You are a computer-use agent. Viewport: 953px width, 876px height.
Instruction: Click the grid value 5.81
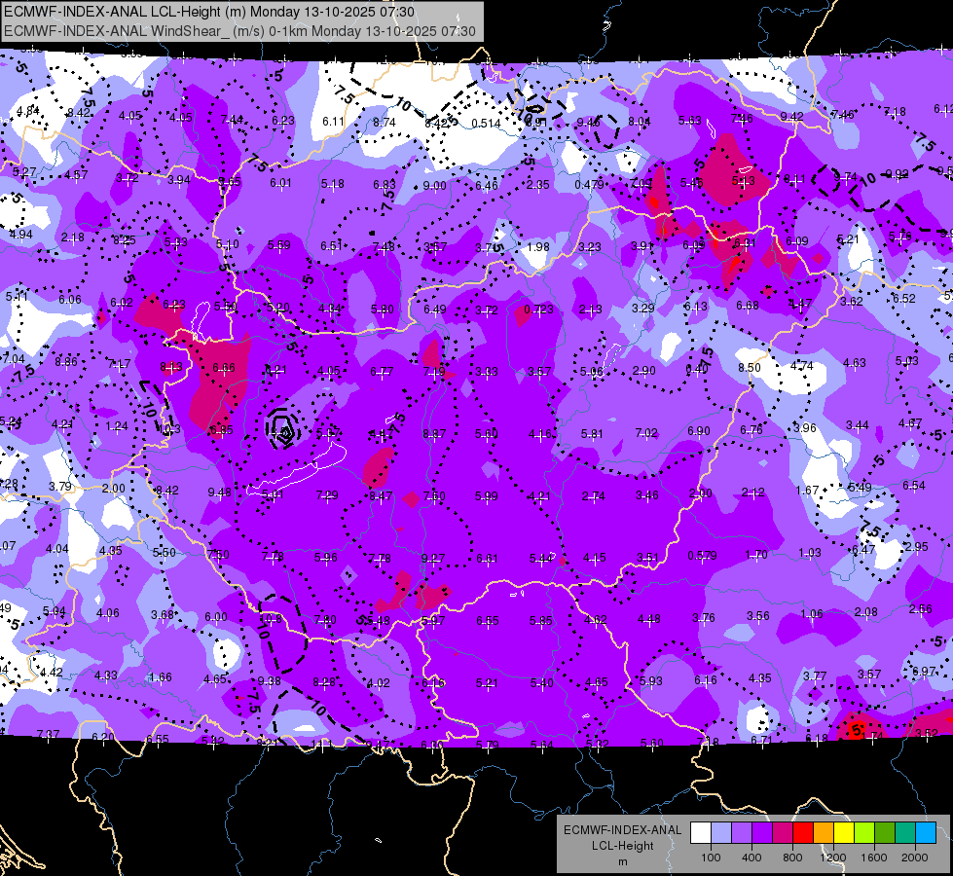tap(592, 433)
